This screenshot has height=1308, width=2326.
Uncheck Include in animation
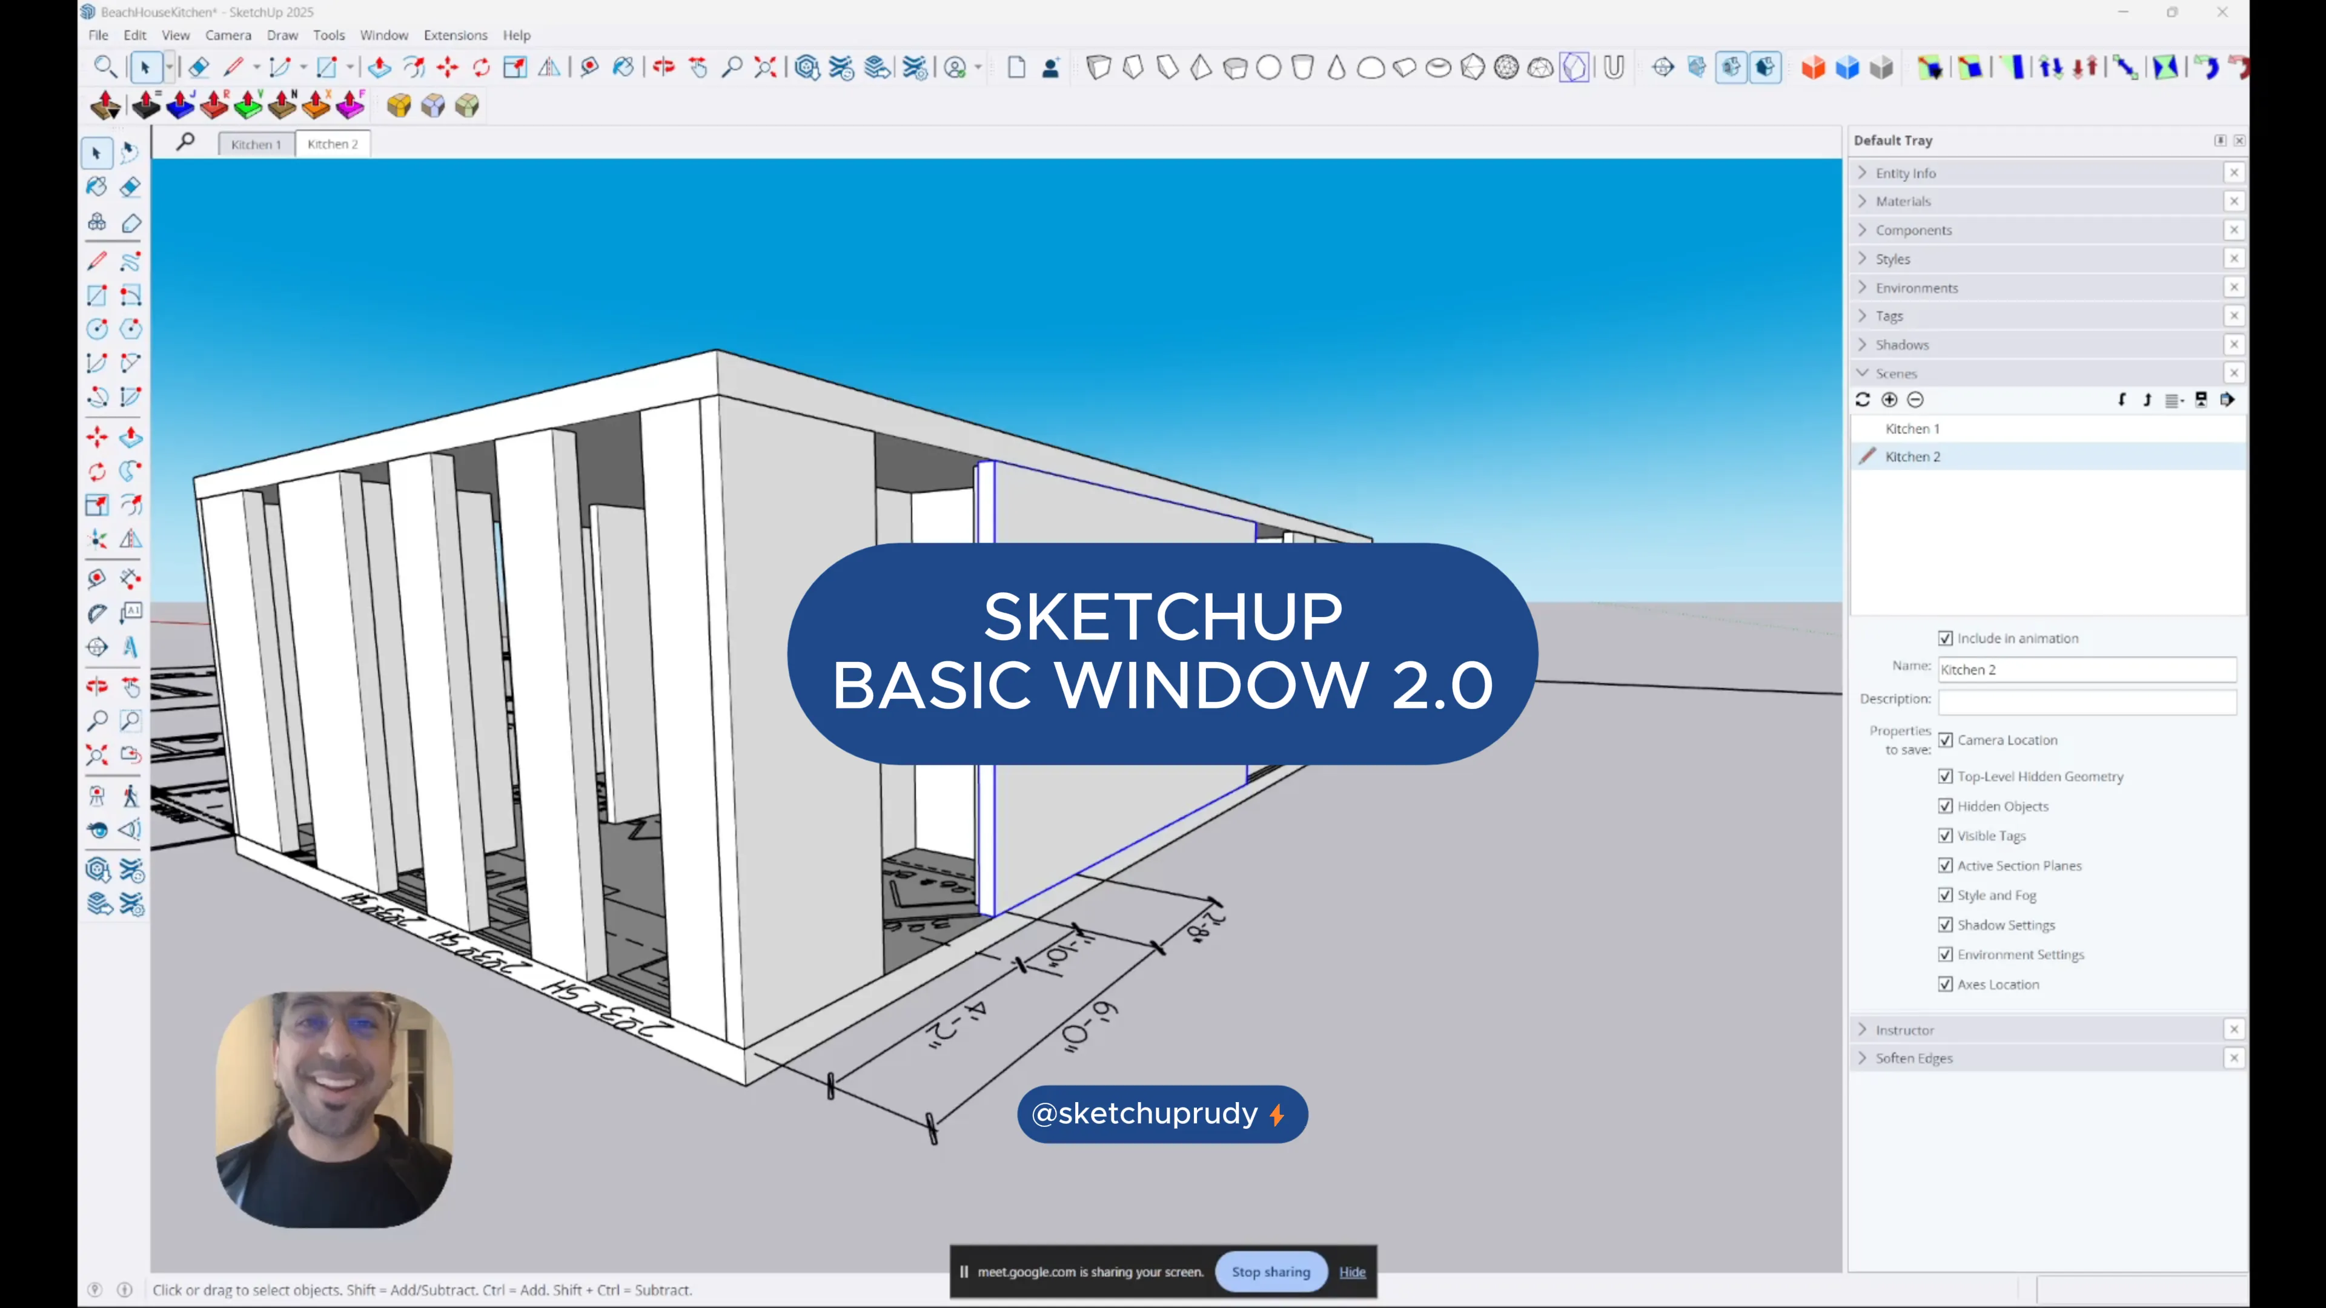coord(1945,638)
